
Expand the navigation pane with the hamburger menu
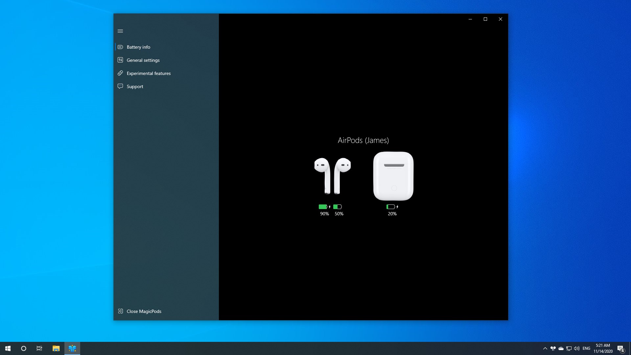coord(120,31)
